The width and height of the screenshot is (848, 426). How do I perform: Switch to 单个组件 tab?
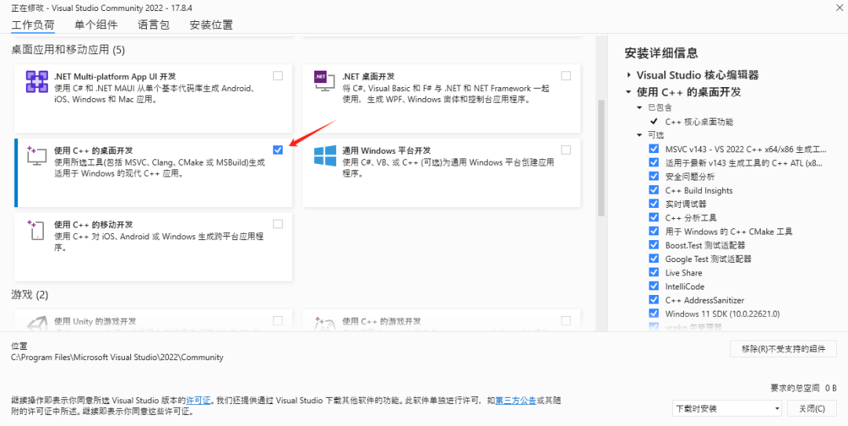(x=97, y=25)
